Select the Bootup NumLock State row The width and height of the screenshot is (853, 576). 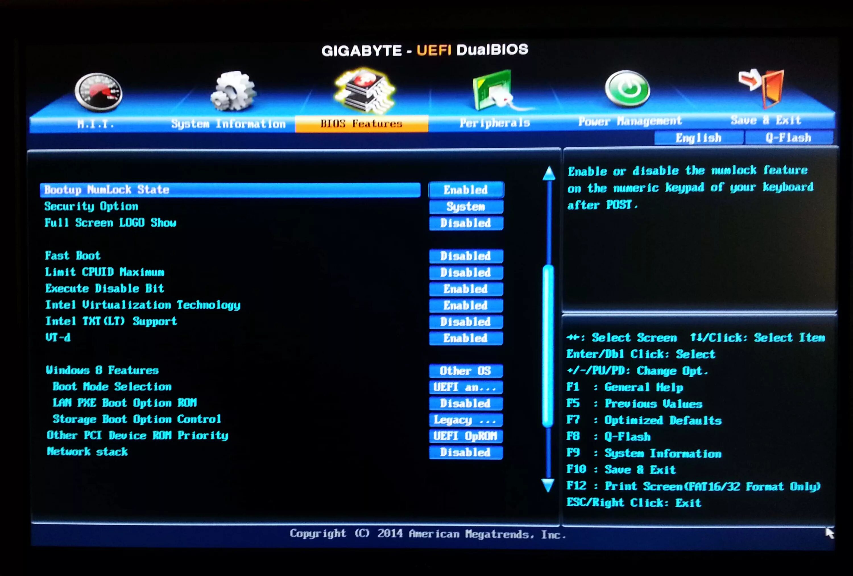click(x=230, y=190)
